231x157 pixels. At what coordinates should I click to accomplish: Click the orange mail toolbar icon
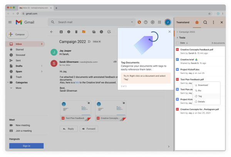point(84,32)
